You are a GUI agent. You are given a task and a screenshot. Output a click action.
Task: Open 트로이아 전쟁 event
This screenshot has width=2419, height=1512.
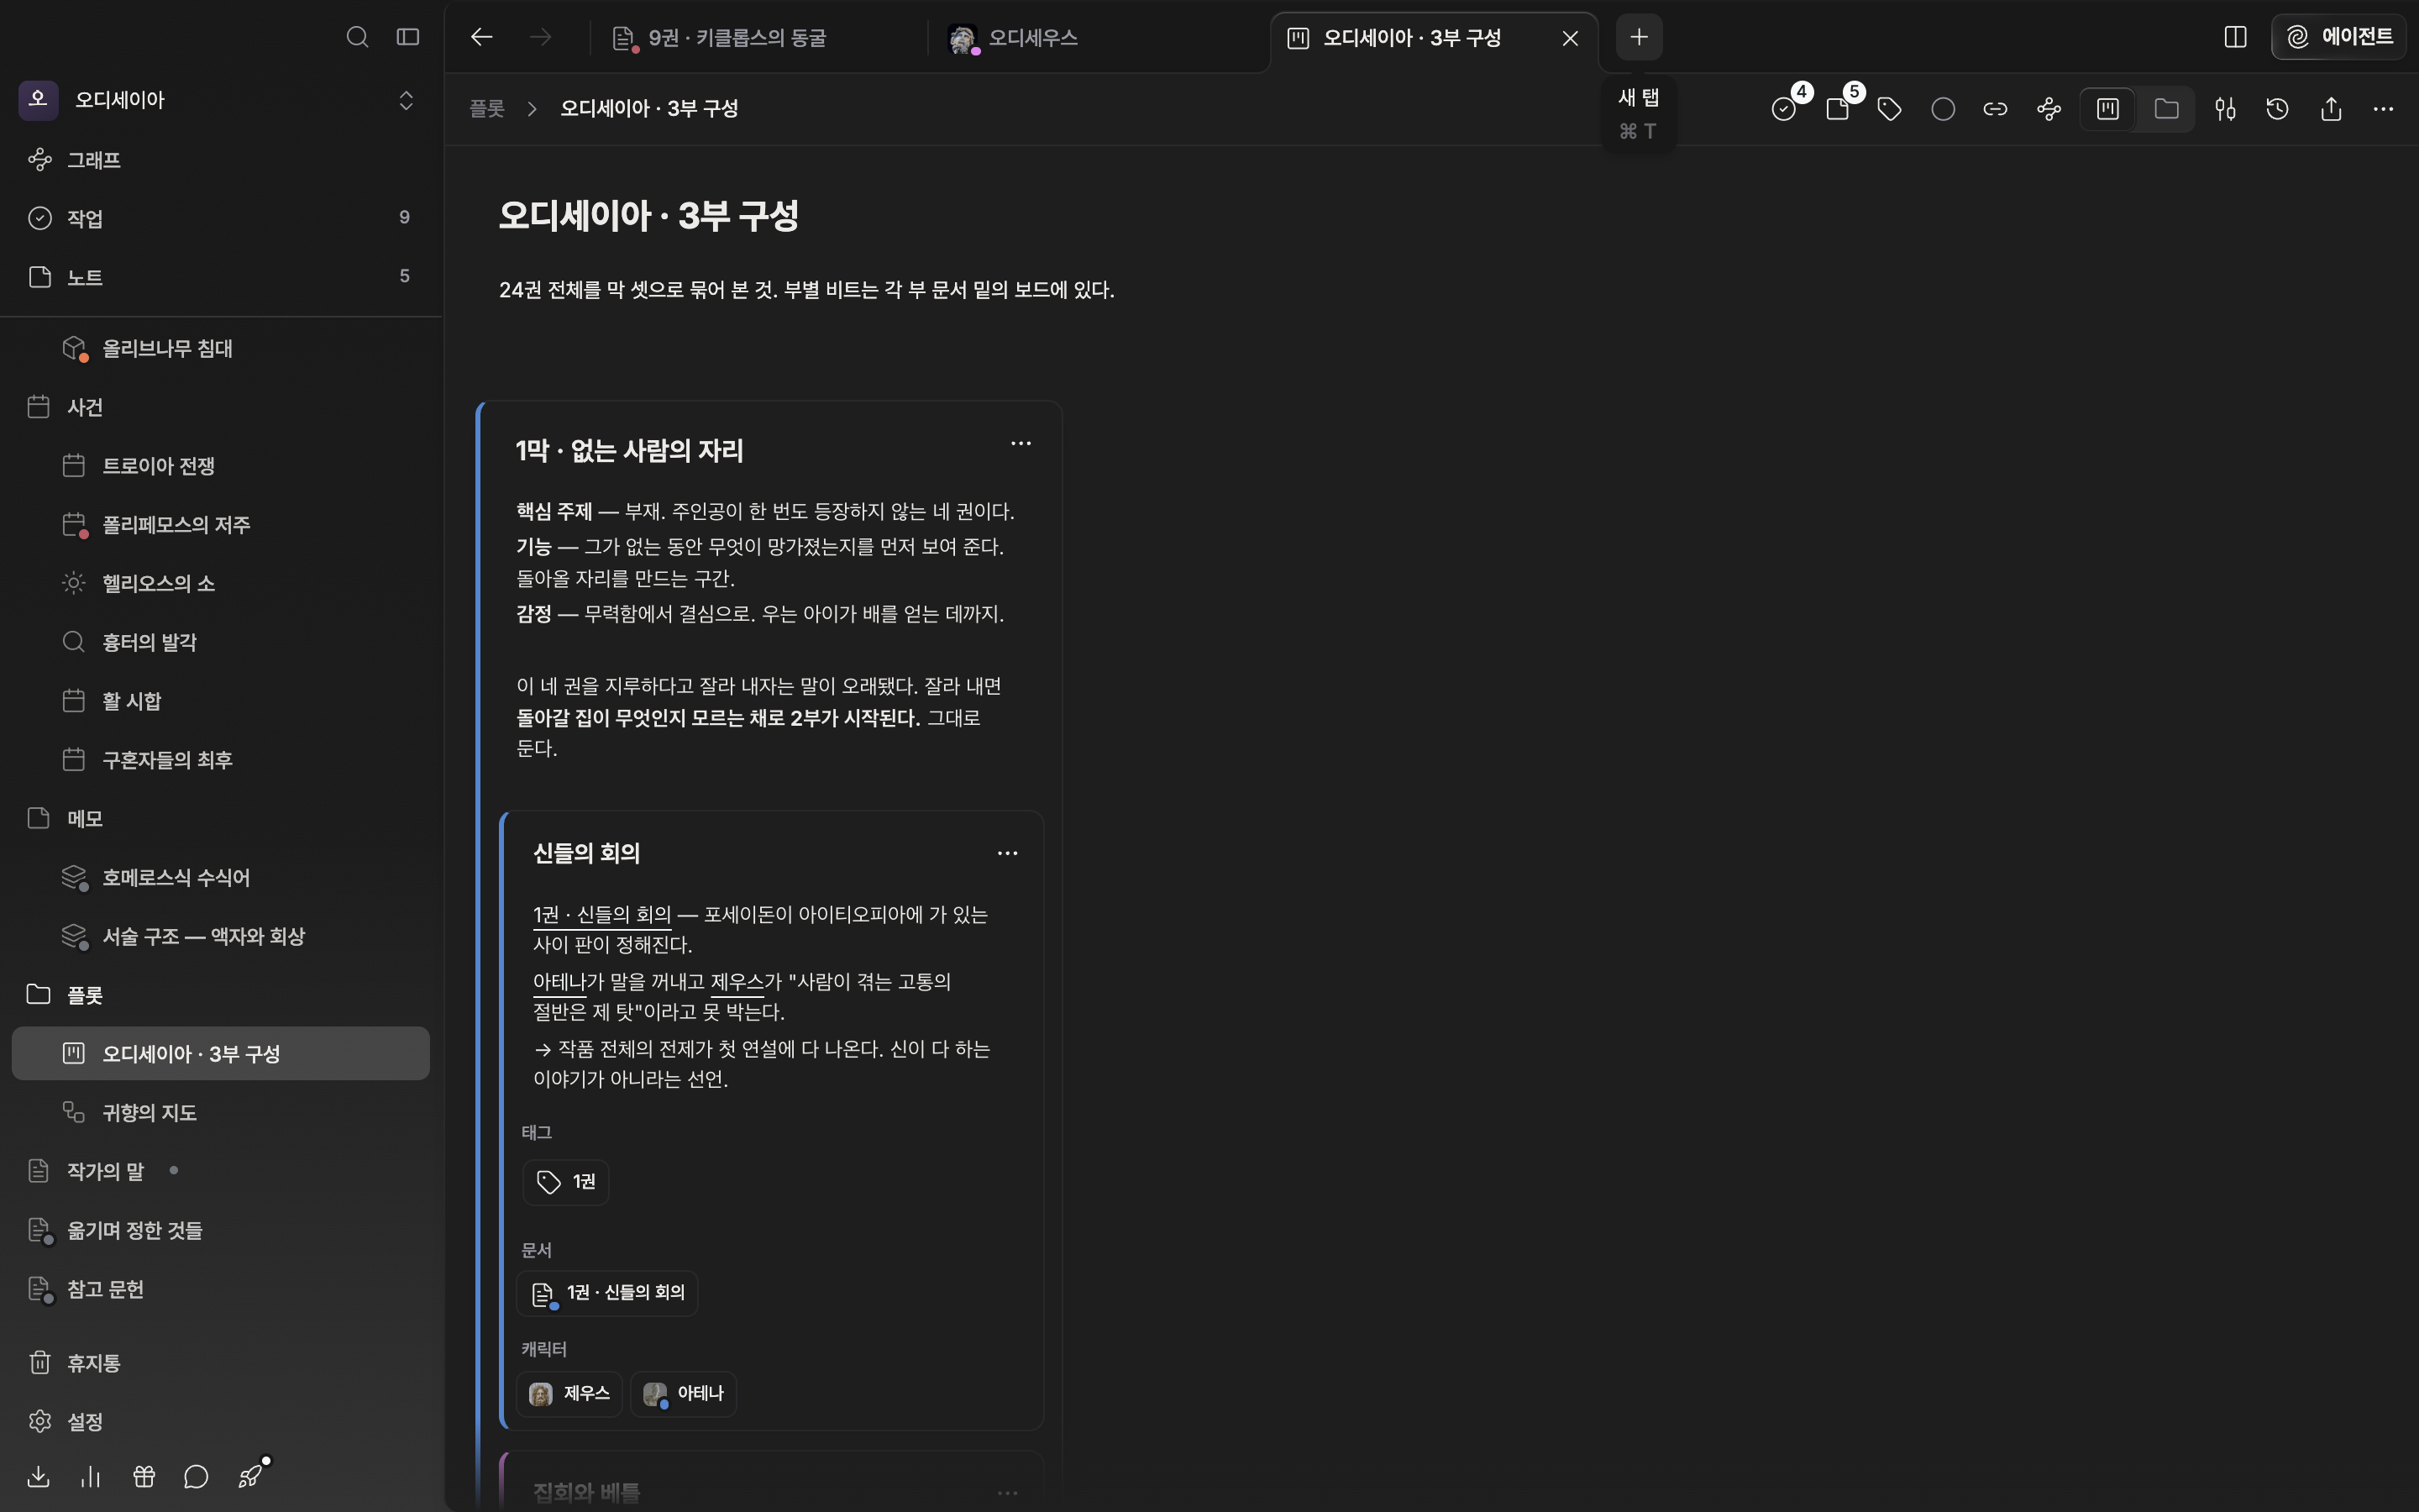pyautogui.click(x=220, y=466)
